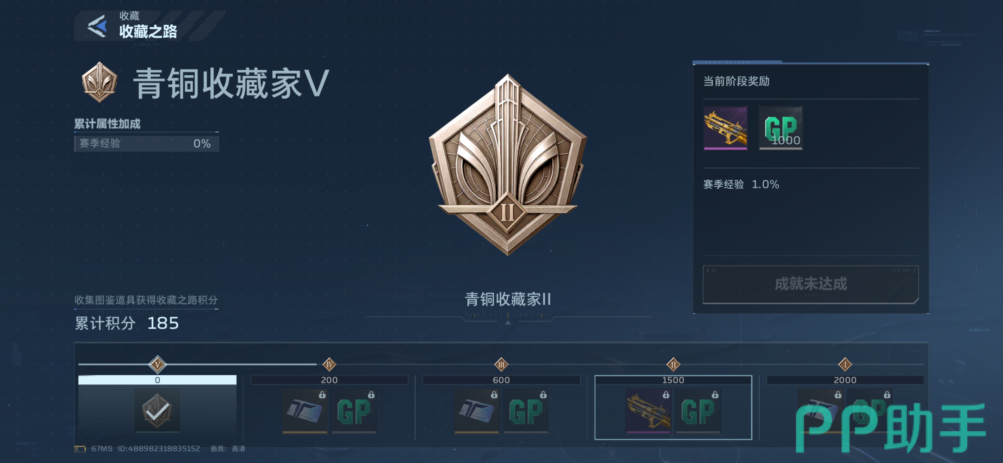Open the locked gun skin under 1500

[649, 411]
